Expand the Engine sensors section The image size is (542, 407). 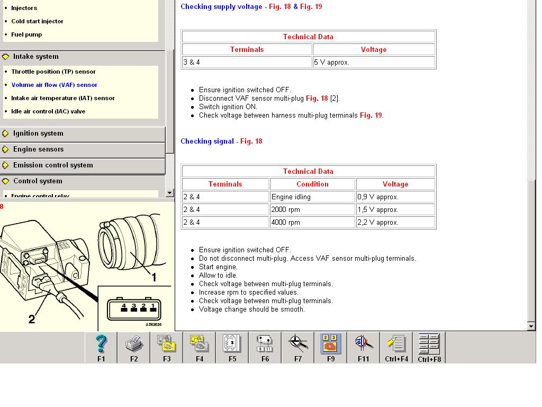pos(38,149)
